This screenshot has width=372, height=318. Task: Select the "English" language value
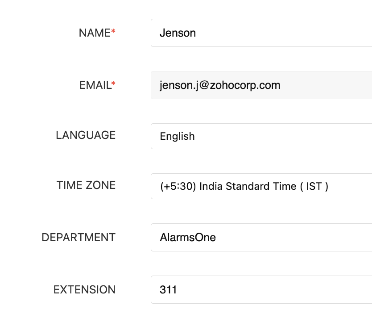[177, 136]
